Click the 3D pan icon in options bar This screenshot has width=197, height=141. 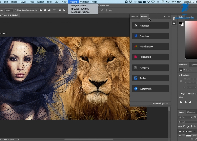102,10
